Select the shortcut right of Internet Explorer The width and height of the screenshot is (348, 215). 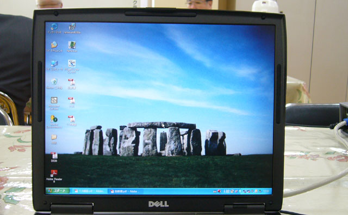coord(72,28)
